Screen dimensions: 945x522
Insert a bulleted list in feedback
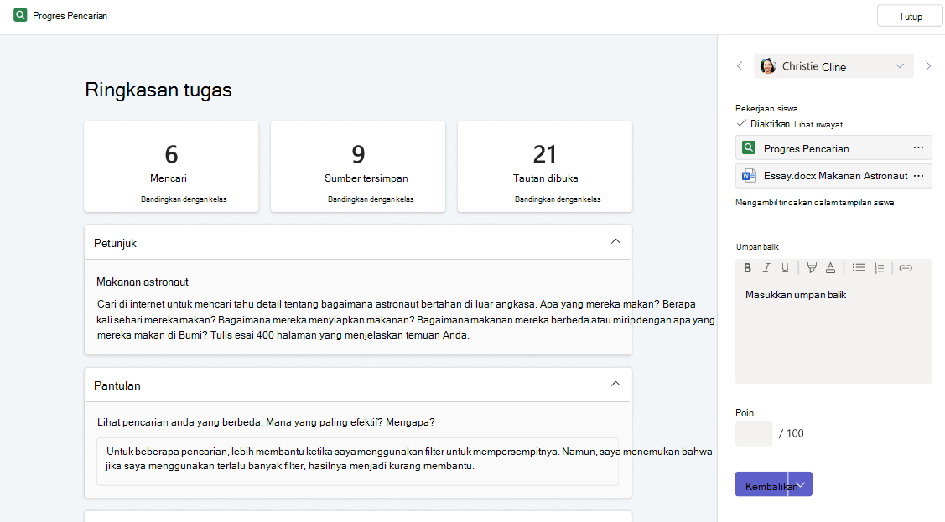[859, 268]
